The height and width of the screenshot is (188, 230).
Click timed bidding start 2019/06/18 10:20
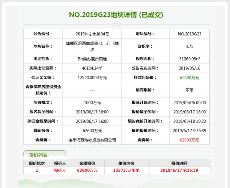[189, 121]
